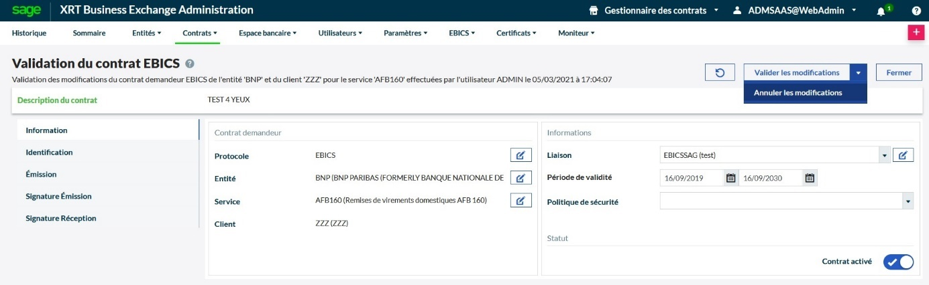
Task: Click the refresh icon button
Action: [x=720, y=73]
